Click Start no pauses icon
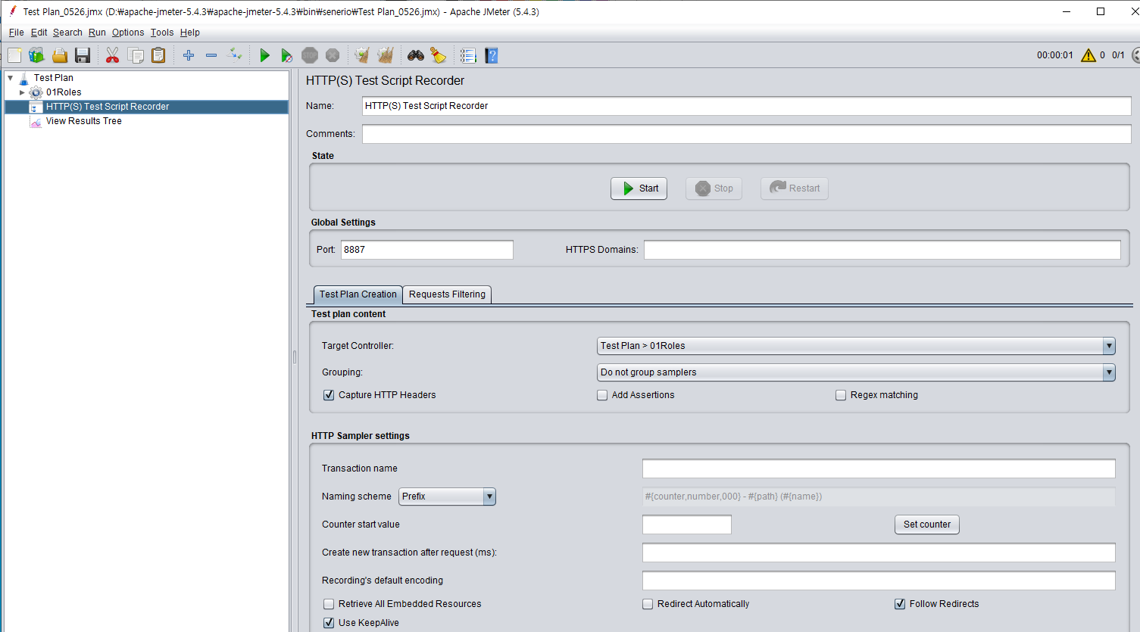 click(286, 55)
